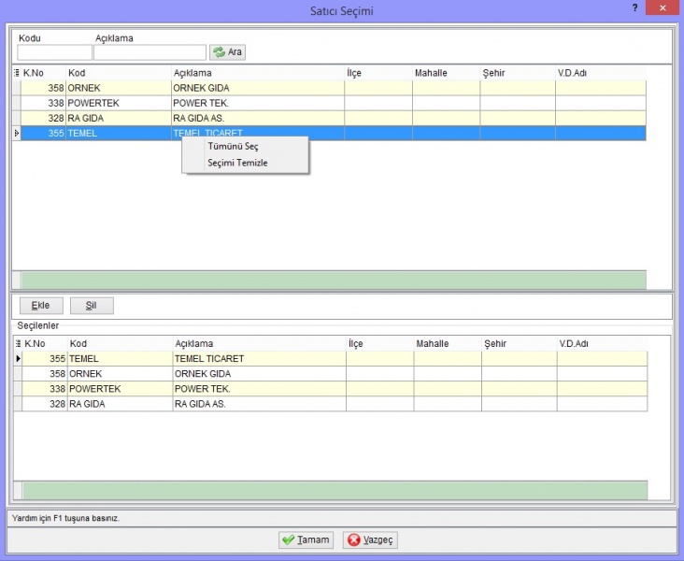
Task: Open the Seçilenler grid's column chooser icon
Action: click(x=18, y=343)
